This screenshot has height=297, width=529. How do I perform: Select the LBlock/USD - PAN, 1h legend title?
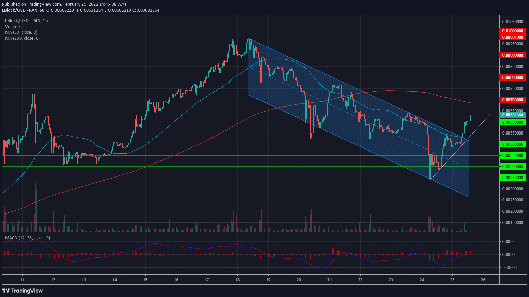point(26,20)
